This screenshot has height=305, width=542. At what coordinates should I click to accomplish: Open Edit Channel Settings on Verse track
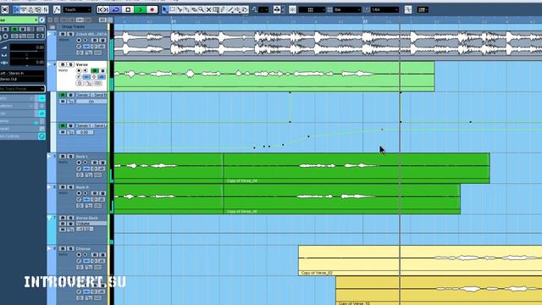[79, 77]
